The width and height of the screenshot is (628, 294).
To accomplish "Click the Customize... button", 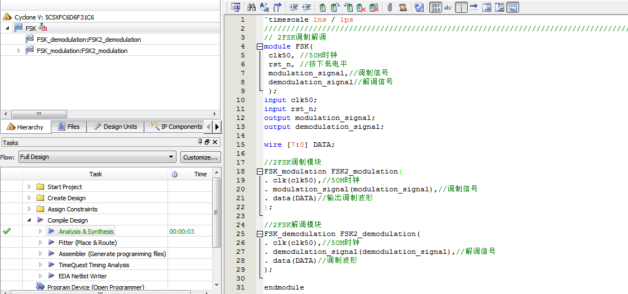I will click(200, 157).
